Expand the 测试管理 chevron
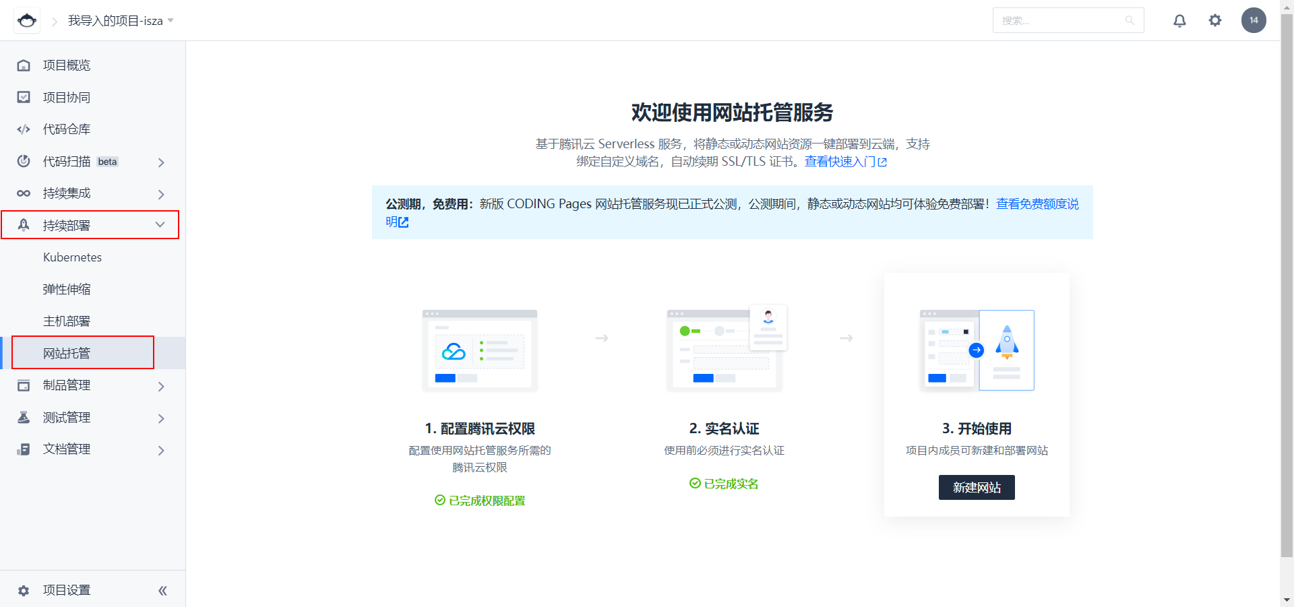The image size is (1294, 607). 161,418
